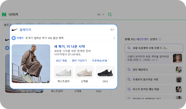This screenshot has height=109, width=186.
Task: Click the pink swoosh 신제품 shoe thumbnail
Action: (x=84, y=72)
